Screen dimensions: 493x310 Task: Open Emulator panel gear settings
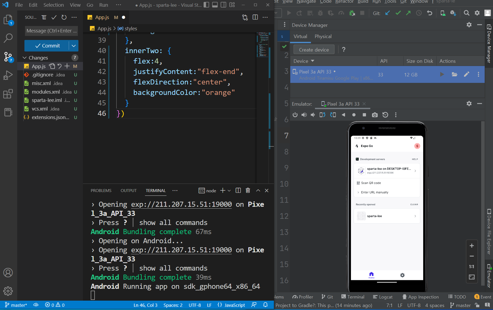click(469, 104)
